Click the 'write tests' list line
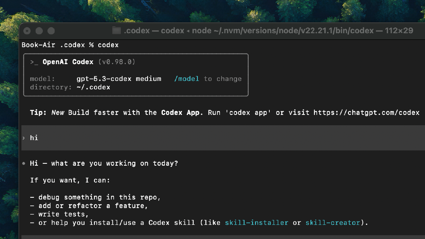 [59, 214]
